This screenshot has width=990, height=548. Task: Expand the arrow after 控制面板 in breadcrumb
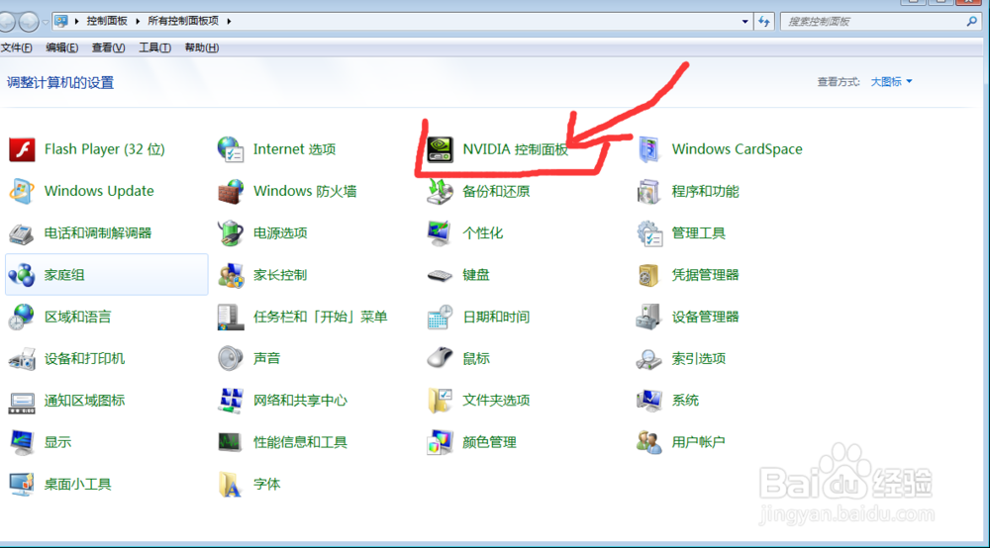click(138, 22)
